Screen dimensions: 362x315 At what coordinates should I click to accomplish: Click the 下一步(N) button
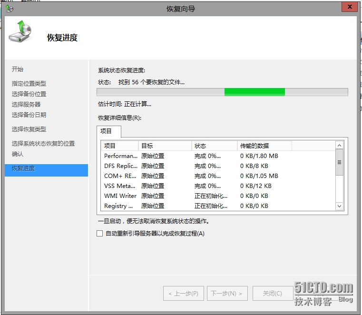click(227, 294)
